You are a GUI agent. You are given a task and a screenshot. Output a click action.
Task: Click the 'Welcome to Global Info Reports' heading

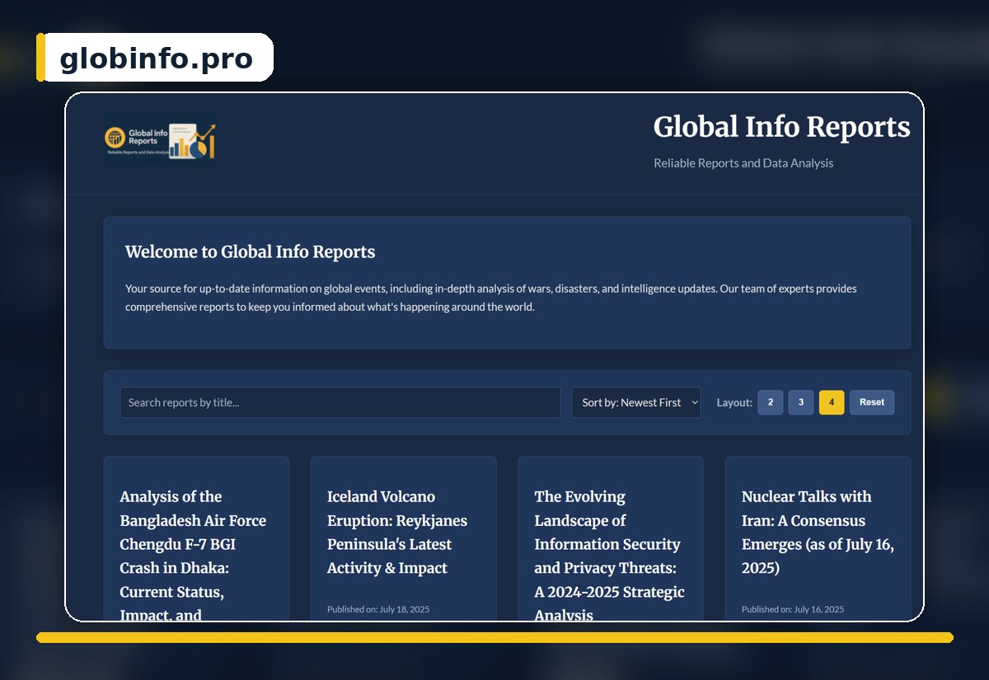(250, 252)
